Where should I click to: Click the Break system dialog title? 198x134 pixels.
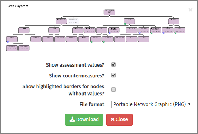pos(18,6)
